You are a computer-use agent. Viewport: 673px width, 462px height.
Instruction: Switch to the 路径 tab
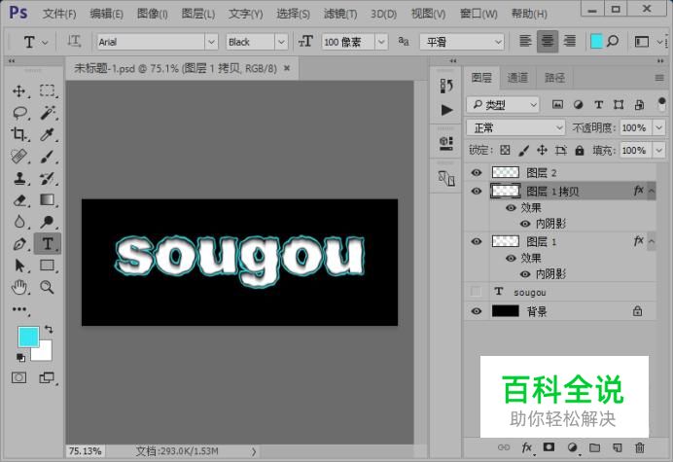coord(554,78)
